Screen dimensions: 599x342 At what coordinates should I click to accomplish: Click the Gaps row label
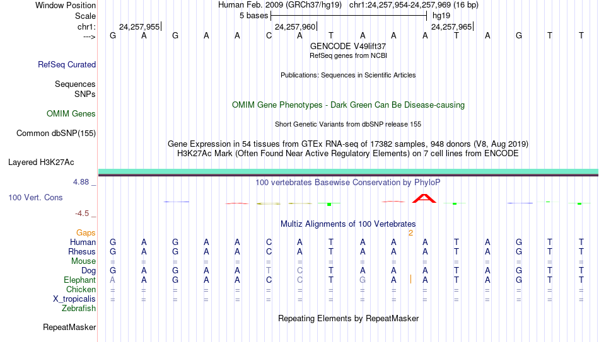[86, 232]
